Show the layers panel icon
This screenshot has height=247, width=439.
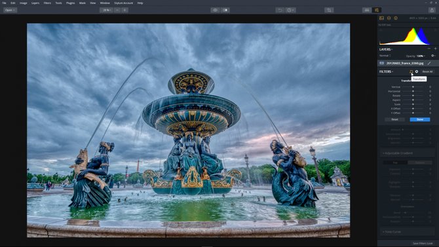click(x=389, y=18)
